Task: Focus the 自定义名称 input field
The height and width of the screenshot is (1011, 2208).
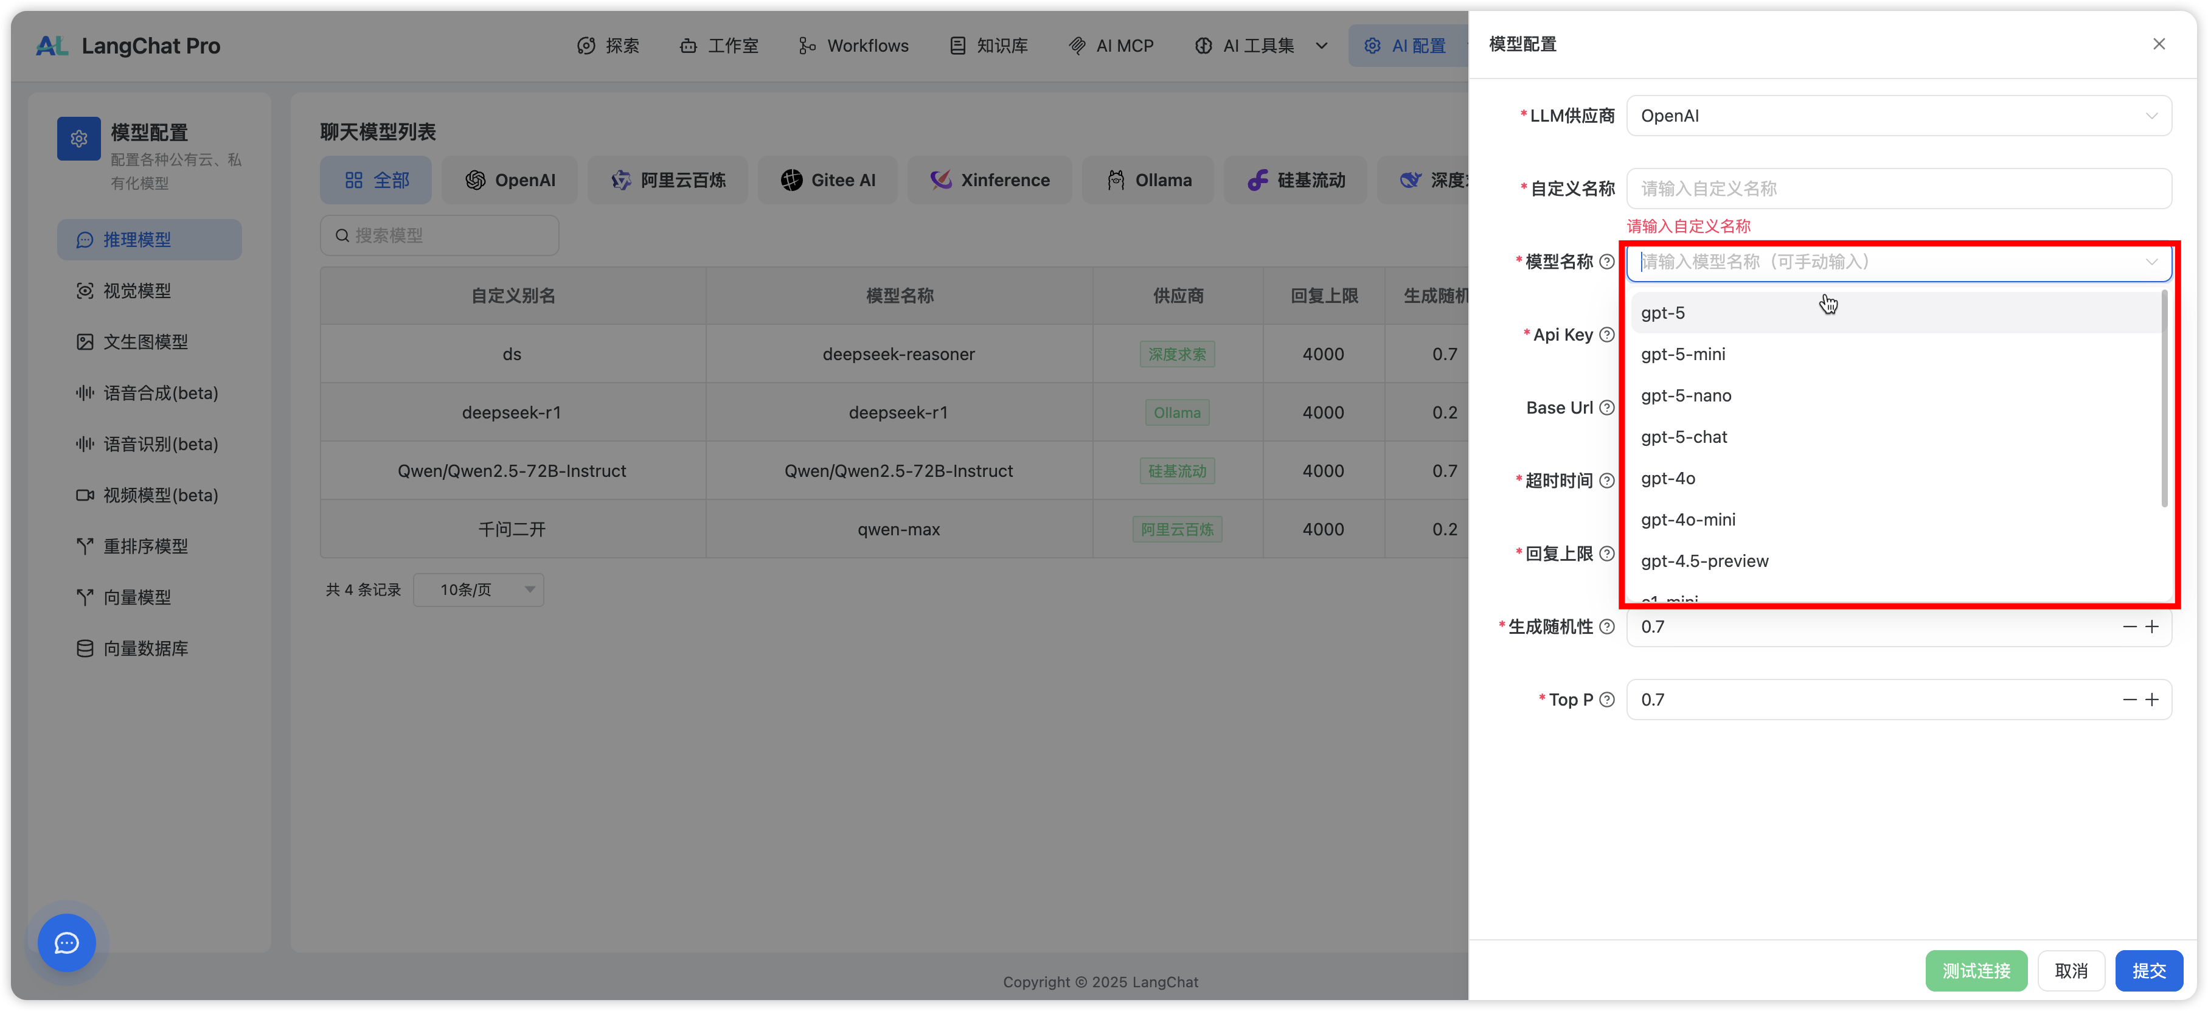Action: pos(1898,189)
